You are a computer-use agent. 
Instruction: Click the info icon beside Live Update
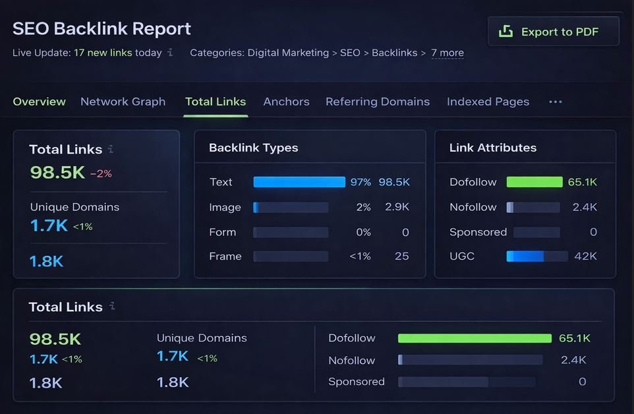point(170,52)
